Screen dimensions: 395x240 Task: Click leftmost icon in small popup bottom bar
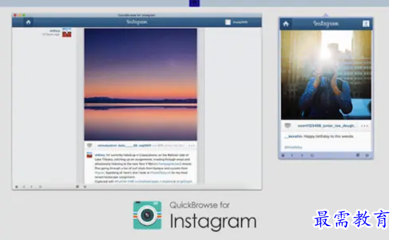pyautogui.click(x=283, y=155)
